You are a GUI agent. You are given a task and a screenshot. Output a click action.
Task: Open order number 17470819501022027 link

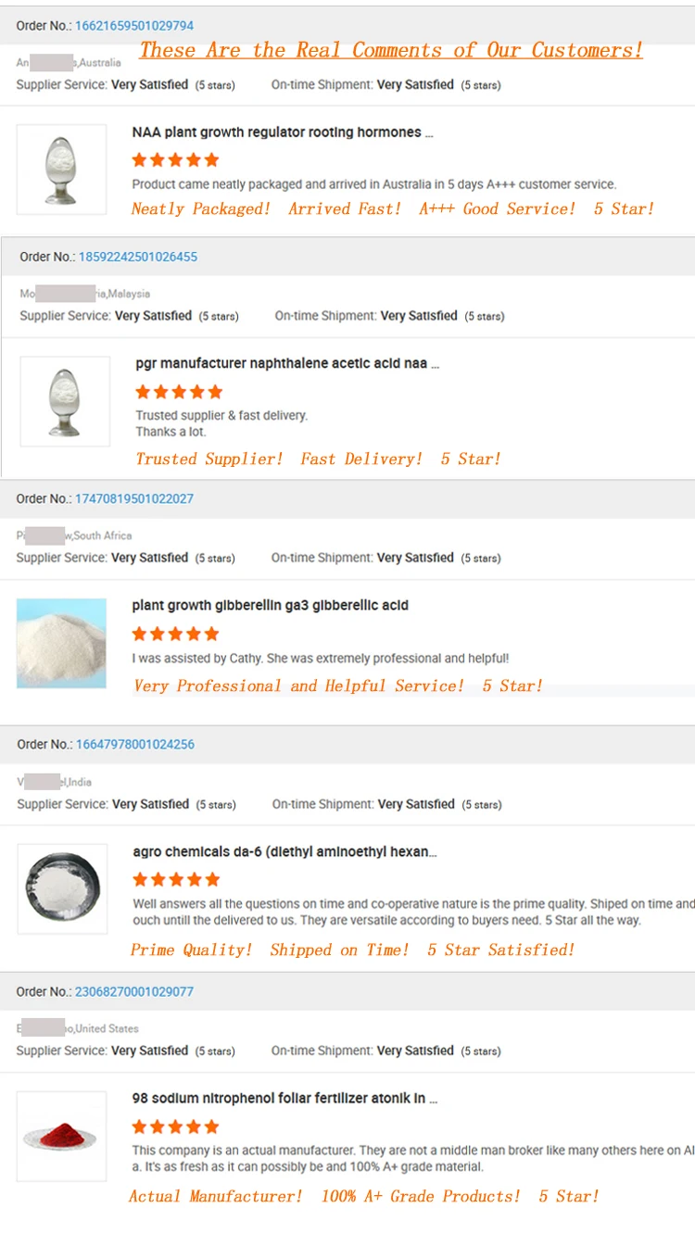[133, 498]
